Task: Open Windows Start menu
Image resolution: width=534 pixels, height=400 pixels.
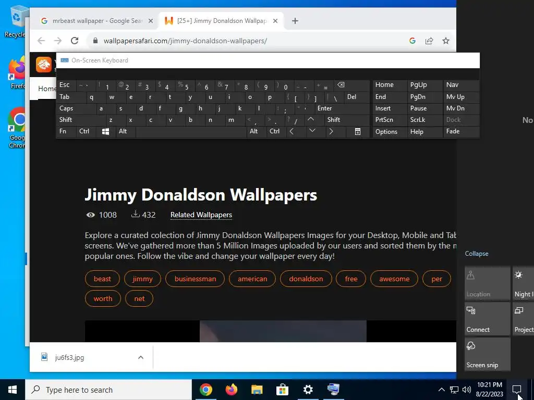Action: click(13, 390)
